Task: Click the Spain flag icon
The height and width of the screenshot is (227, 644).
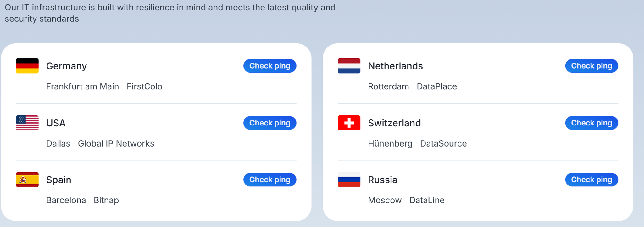Action: point(27,180)
